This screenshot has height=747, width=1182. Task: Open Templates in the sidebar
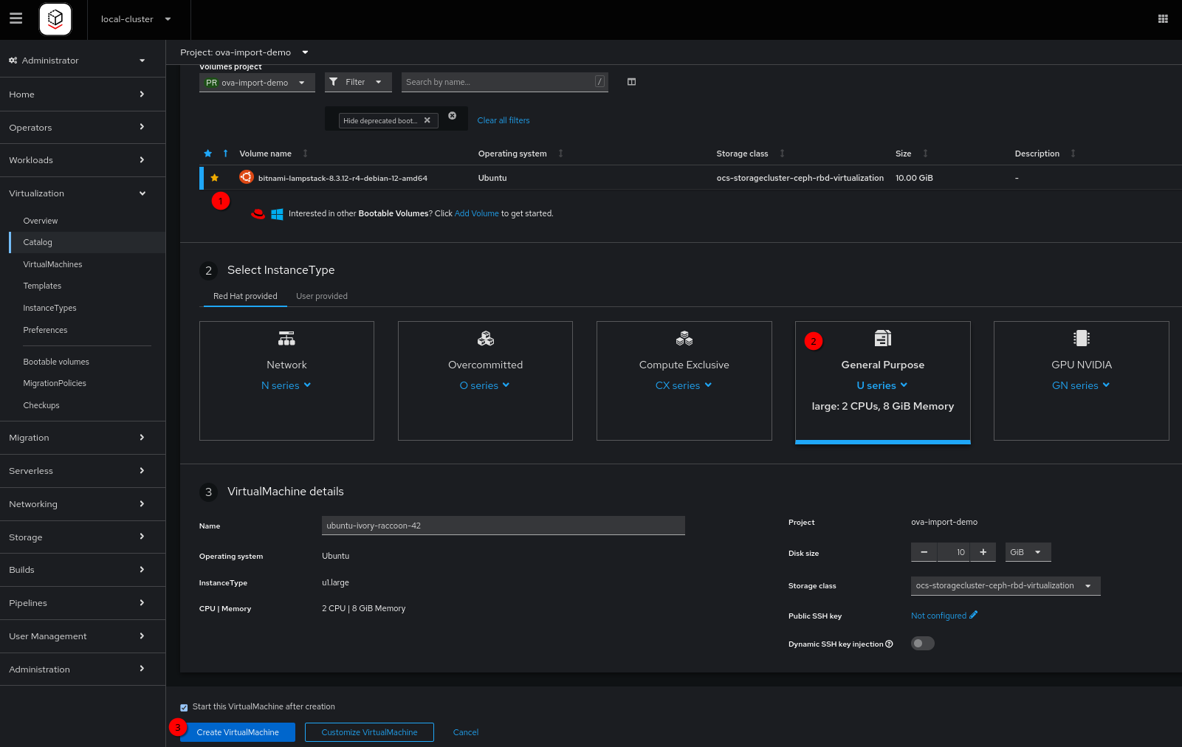[42, 286]
